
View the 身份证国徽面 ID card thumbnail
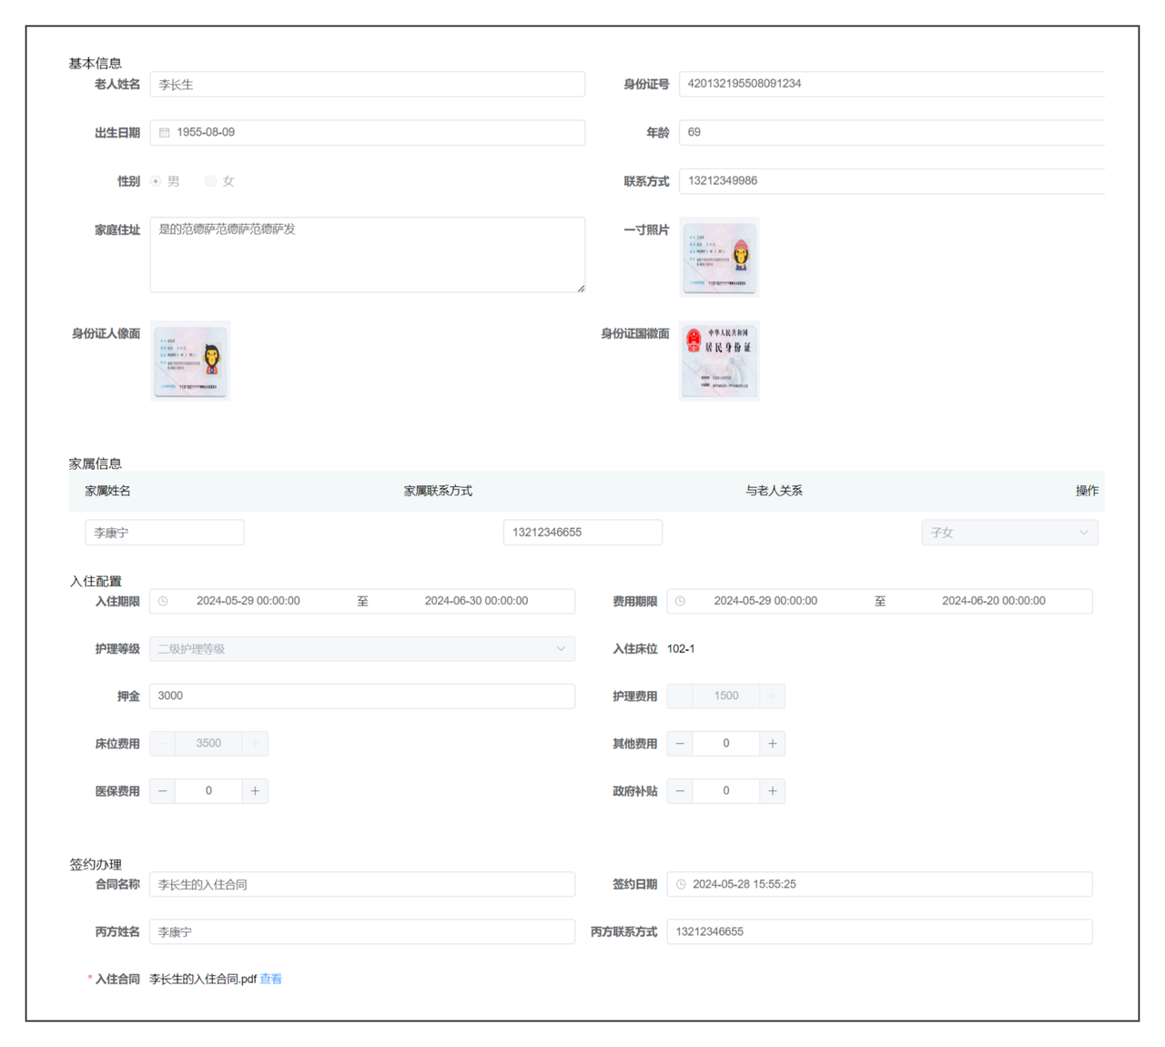tap(719, 361)
